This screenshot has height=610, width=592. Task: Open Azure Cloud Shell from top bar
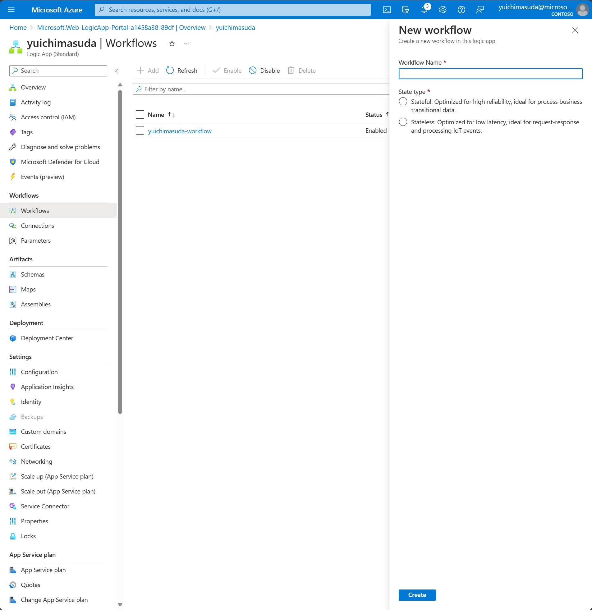pyautogui.click(x=387, y=9)
